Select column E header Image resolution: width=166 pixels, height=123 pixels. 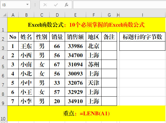[75, 15]
